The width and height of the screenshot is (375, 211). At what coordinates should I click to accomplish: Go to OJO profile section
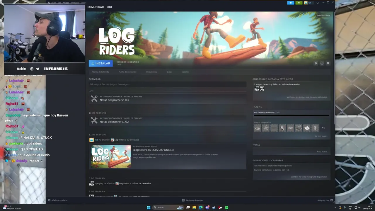point(109,7)
